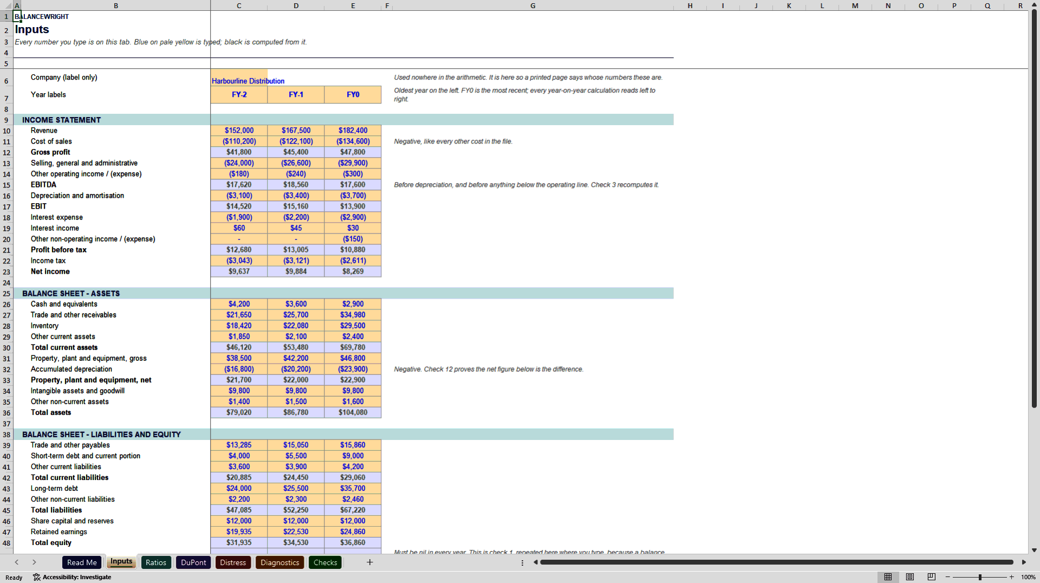Click note "Negative, like every other cost"
Image resolution: width=1040 pixels, height=583 pixels.
(453, 141)
